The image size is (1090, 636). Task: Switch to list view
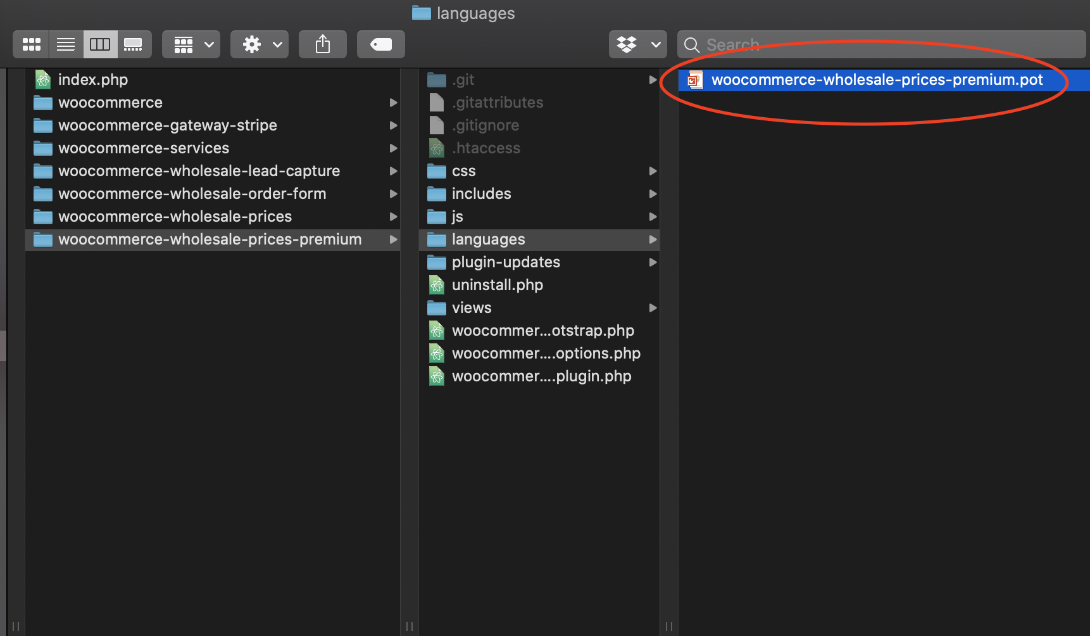65,44
